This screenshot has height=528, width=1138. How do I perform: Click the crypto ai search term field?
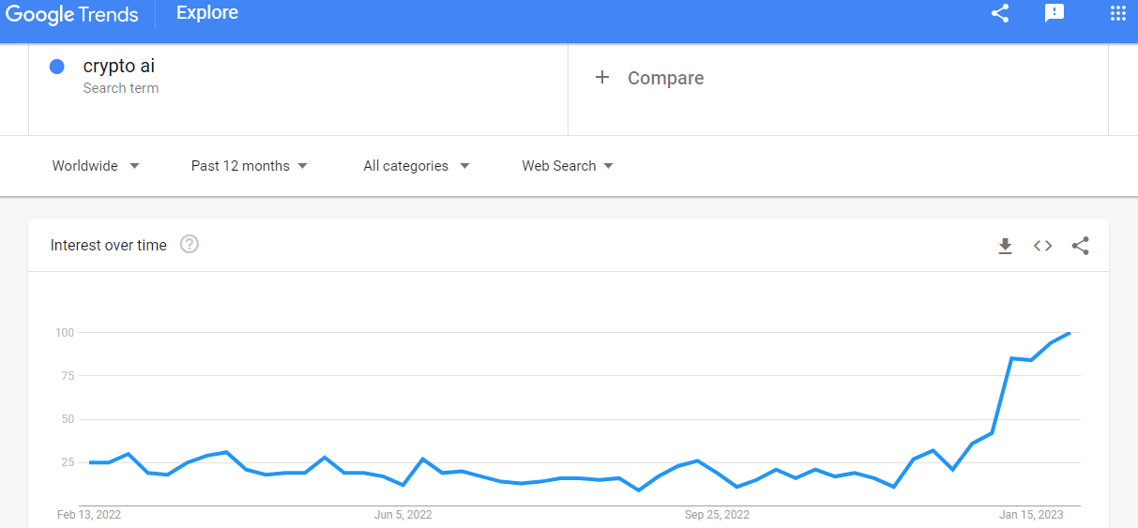tap(298, 89)
